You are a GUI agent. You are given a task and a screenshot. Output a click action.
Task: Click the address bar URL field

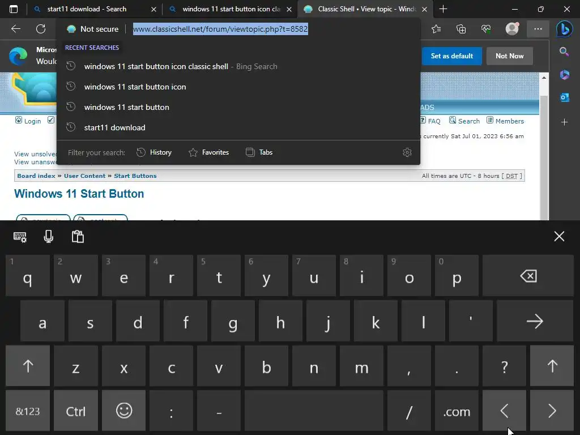[x=220, y=29]
